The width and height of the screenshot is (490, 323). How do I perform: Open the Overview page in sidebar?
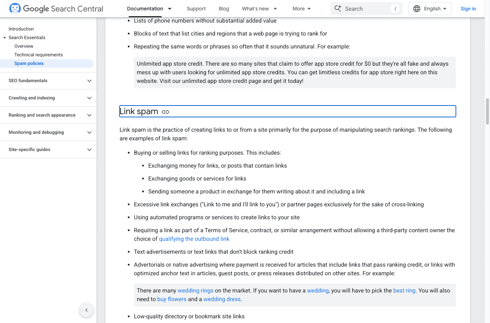click(24, 46)
